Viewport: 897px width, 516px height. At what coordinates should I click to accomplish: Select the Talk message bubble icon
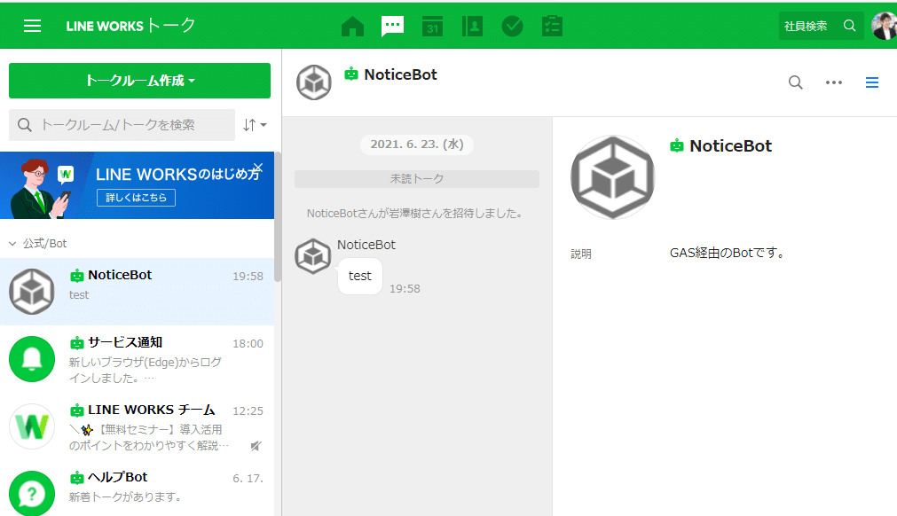coord(392,26)
